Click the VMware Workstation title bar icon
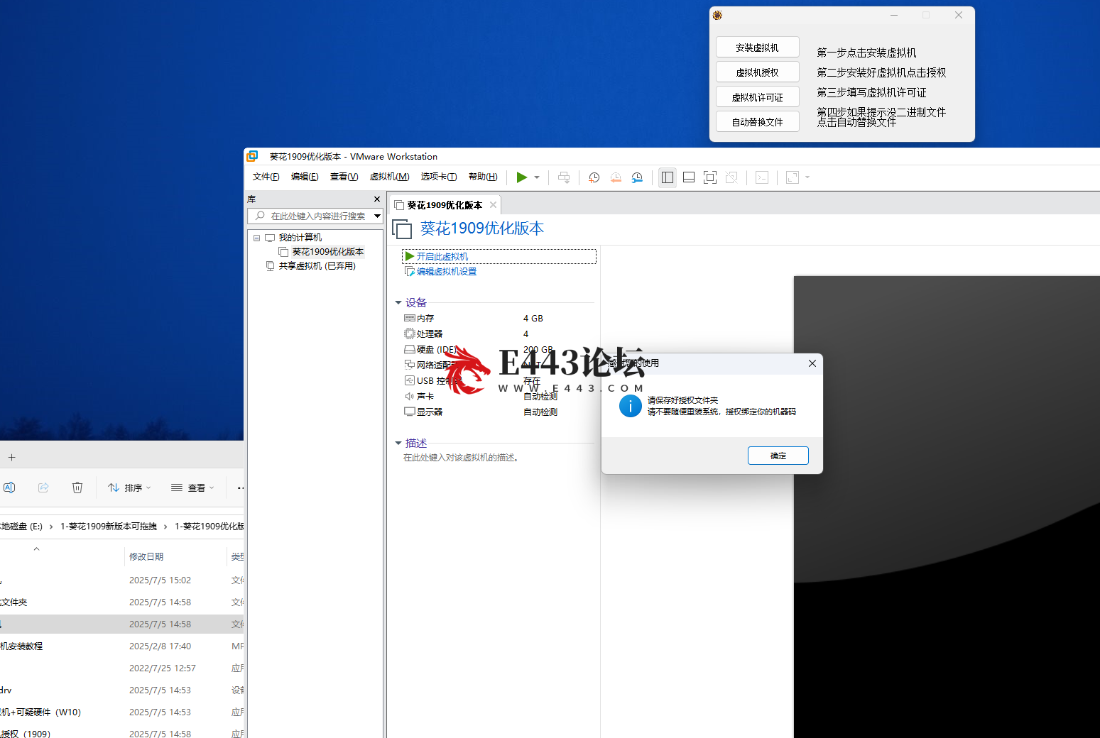1100x738 pixels. tap(252, 156)
